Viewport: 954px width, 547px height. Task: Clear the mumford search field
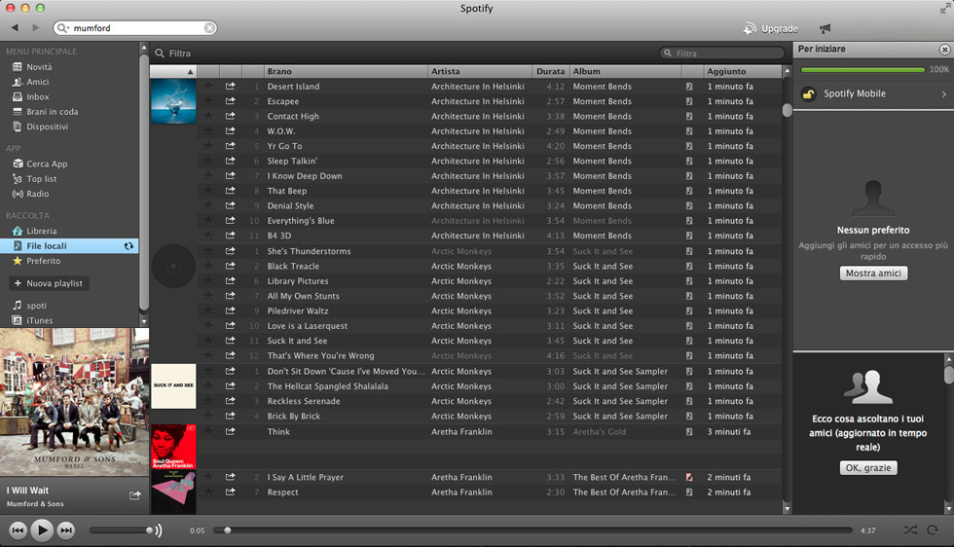point(209,28)
